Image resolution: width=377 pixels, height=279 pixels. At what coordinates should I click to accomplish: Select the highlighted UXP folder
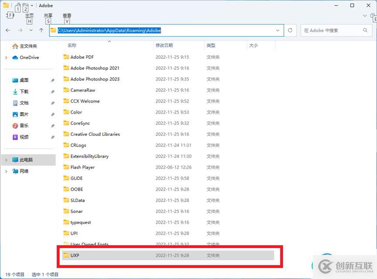pyautogui.click(x=168, y=255)
